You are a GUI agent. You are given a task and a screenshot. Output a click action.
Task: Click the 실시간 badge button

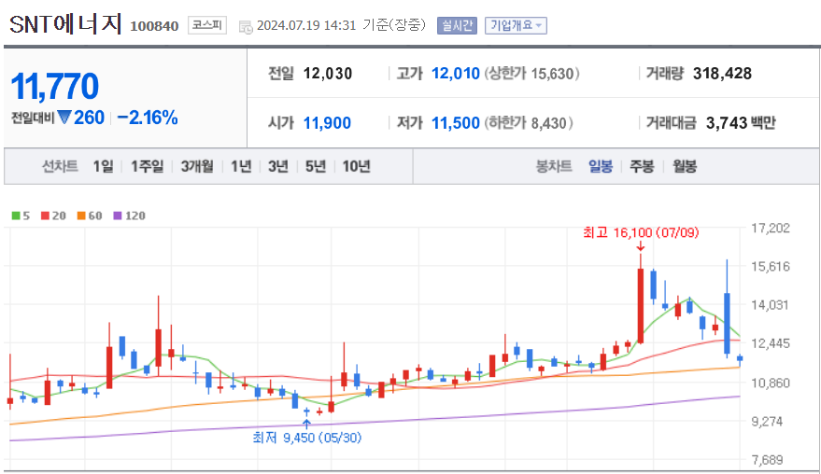point(457,25)
